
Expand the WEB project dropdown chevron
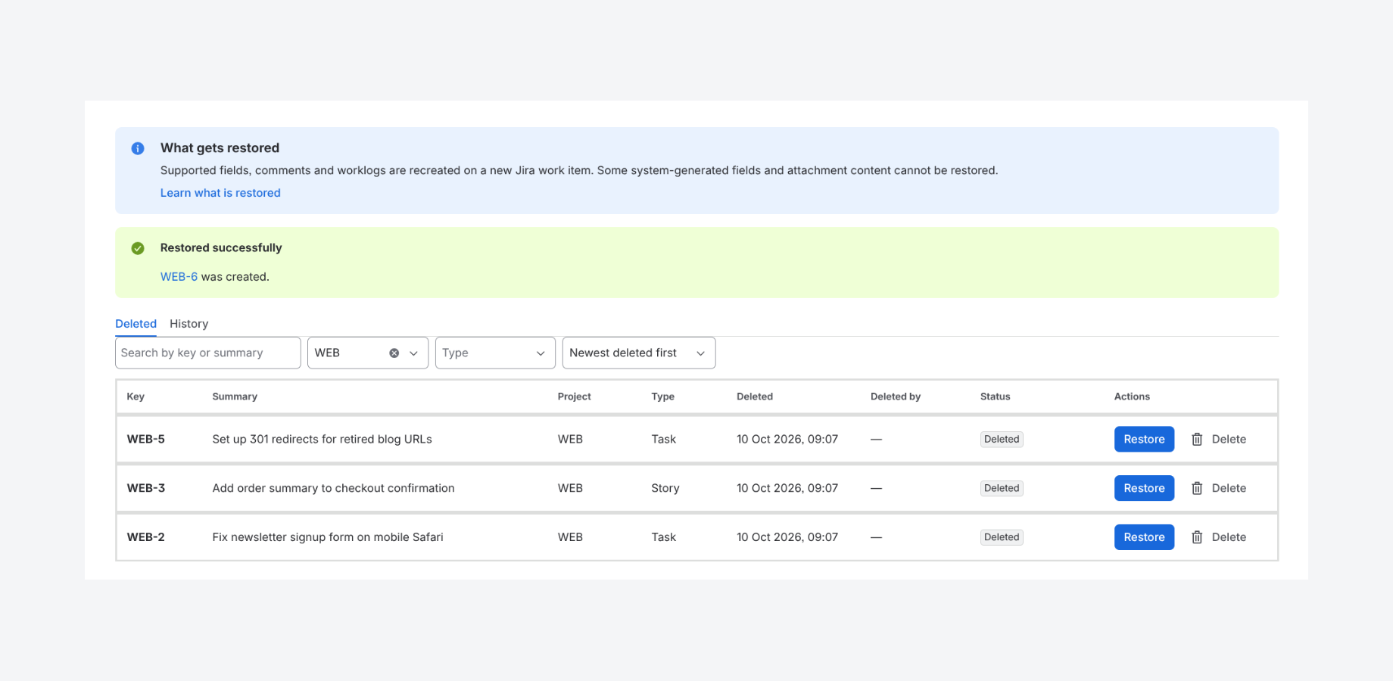click(414, 353)
